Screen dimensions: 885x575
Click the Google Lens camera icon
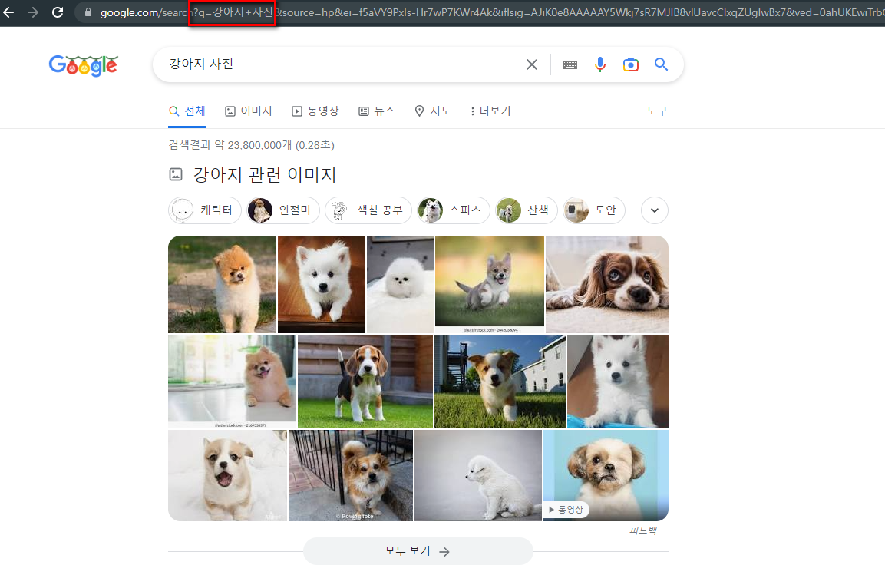[x=631, y=64]
